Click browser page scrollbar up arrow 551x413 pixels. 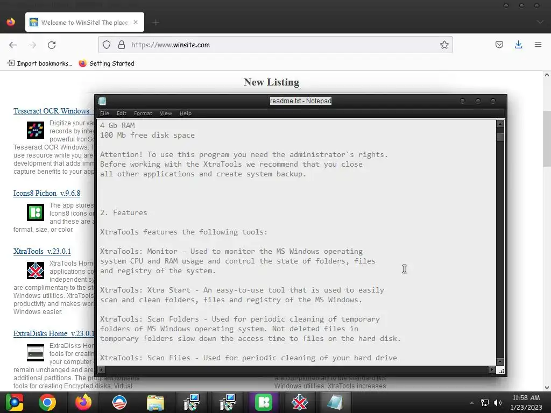pyautogui.click(x=547, y=75)
